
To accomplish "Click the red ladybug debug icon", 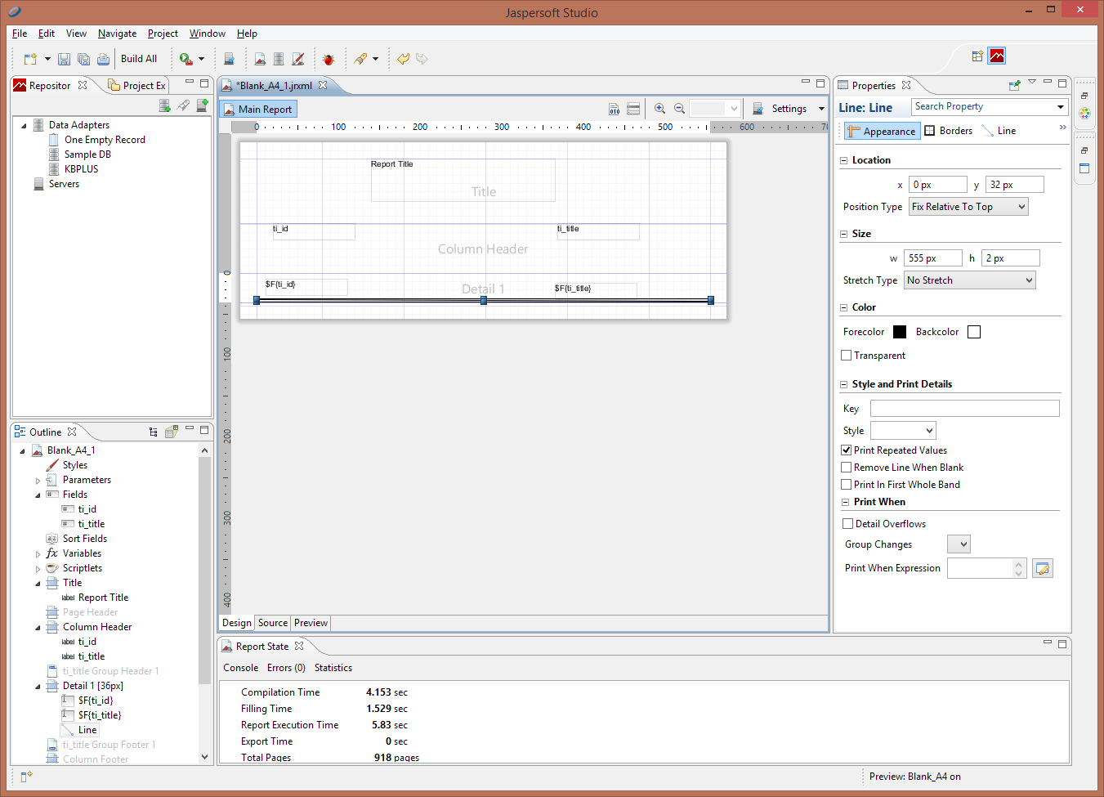I will coord(329,59).
